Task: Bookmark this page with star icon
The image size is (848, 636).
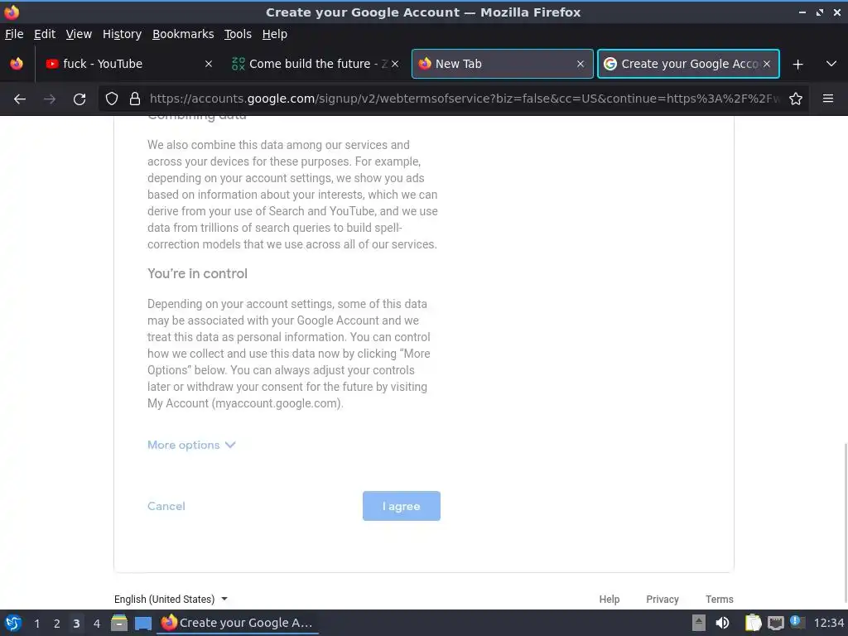Action: (796, 99)
